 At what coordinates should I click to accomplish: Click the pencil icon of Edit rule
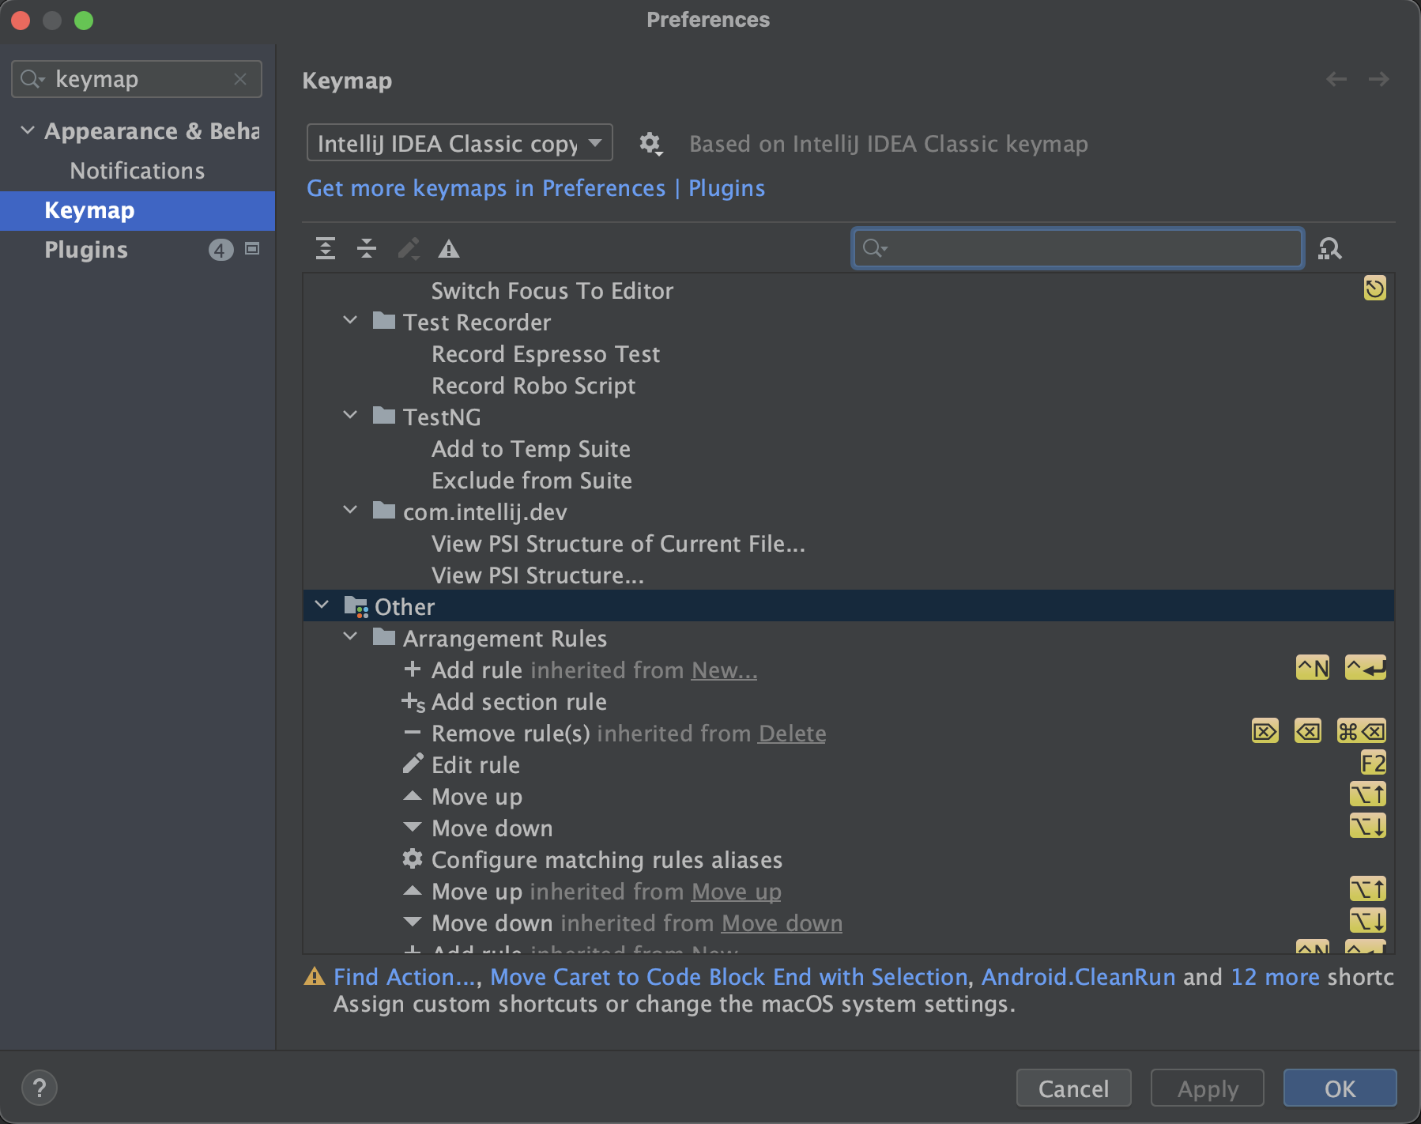coord(413,764)
